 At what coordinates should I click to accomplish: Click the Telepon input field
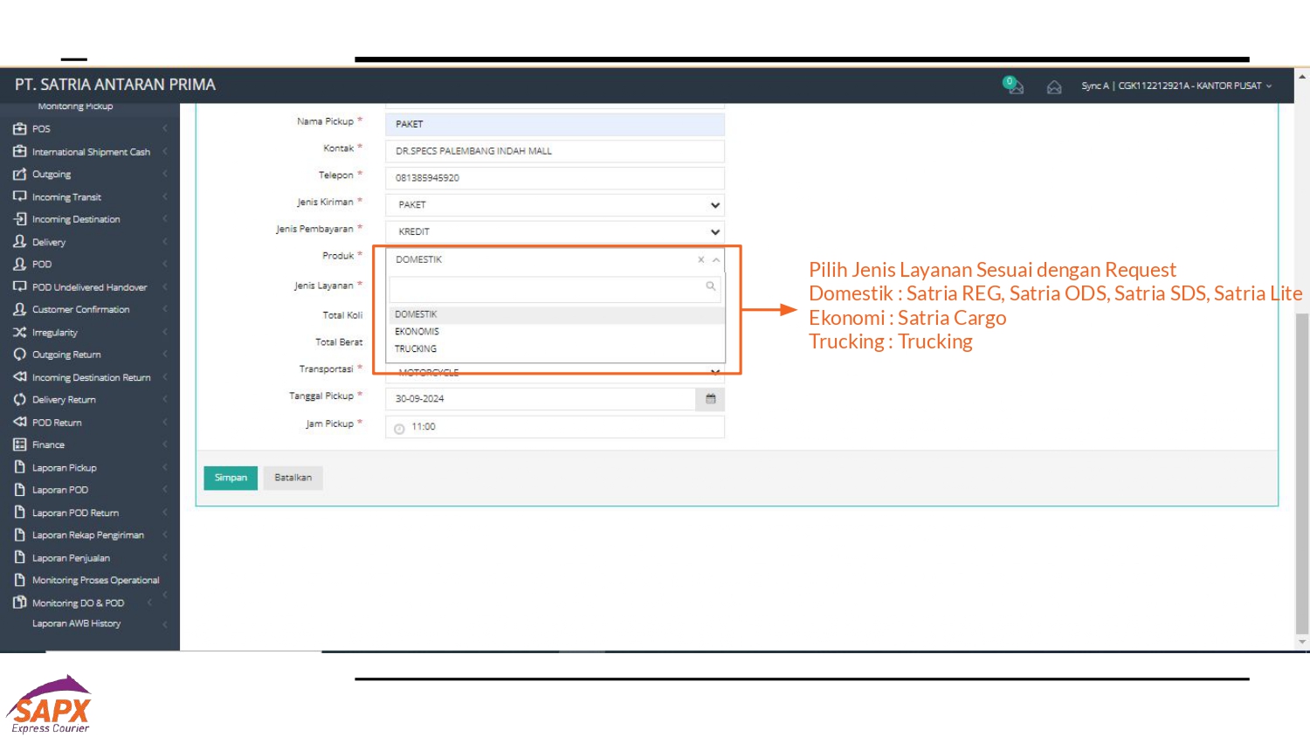555,178
